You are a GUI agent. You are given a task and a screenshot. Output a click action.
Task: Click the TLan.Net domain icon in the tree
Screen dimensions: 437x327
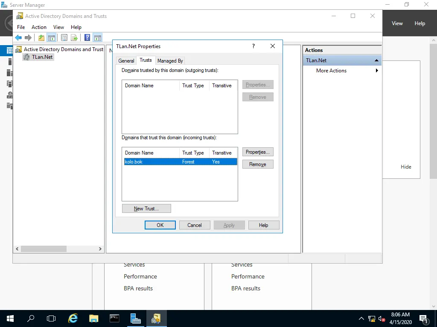[x=26, y=57]
